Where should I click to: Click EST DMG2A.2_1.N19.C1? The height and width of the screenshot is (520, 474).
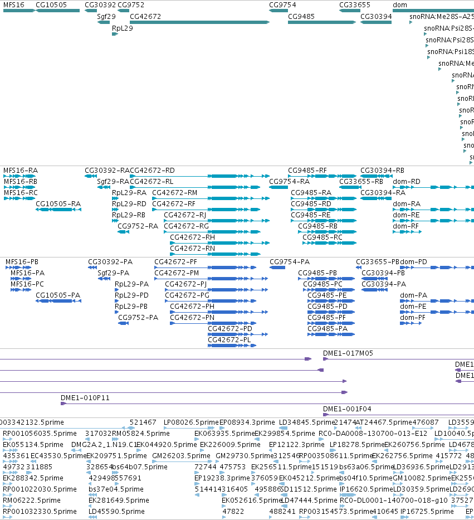(104, 445)
